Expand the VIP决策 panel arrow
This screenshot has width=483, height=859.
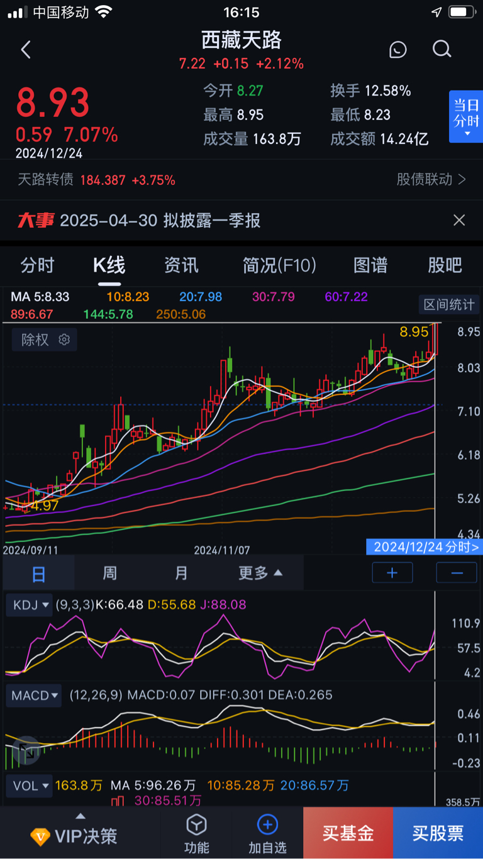[x=80, y=817]
